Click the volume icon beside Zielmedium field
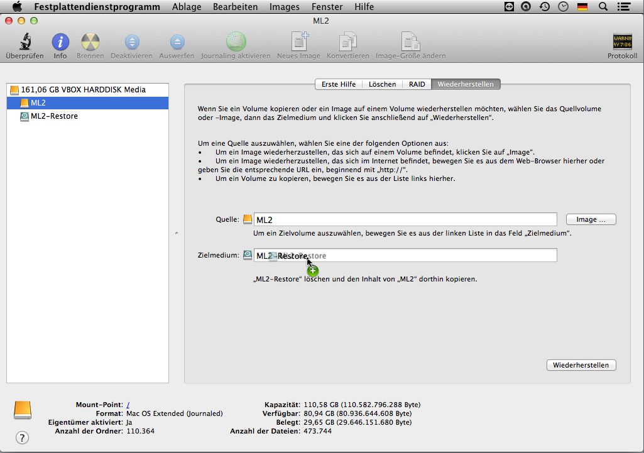 pos(248,255)
